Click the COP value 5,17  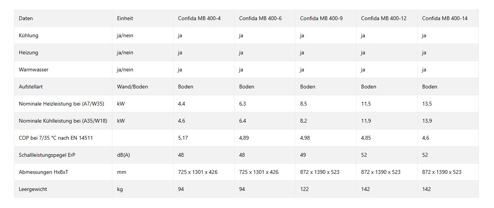(183, 138)
